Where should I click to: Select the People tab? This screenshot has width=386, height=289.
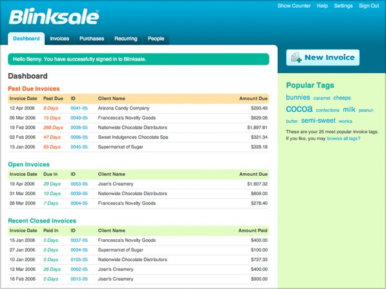[156, 39]
